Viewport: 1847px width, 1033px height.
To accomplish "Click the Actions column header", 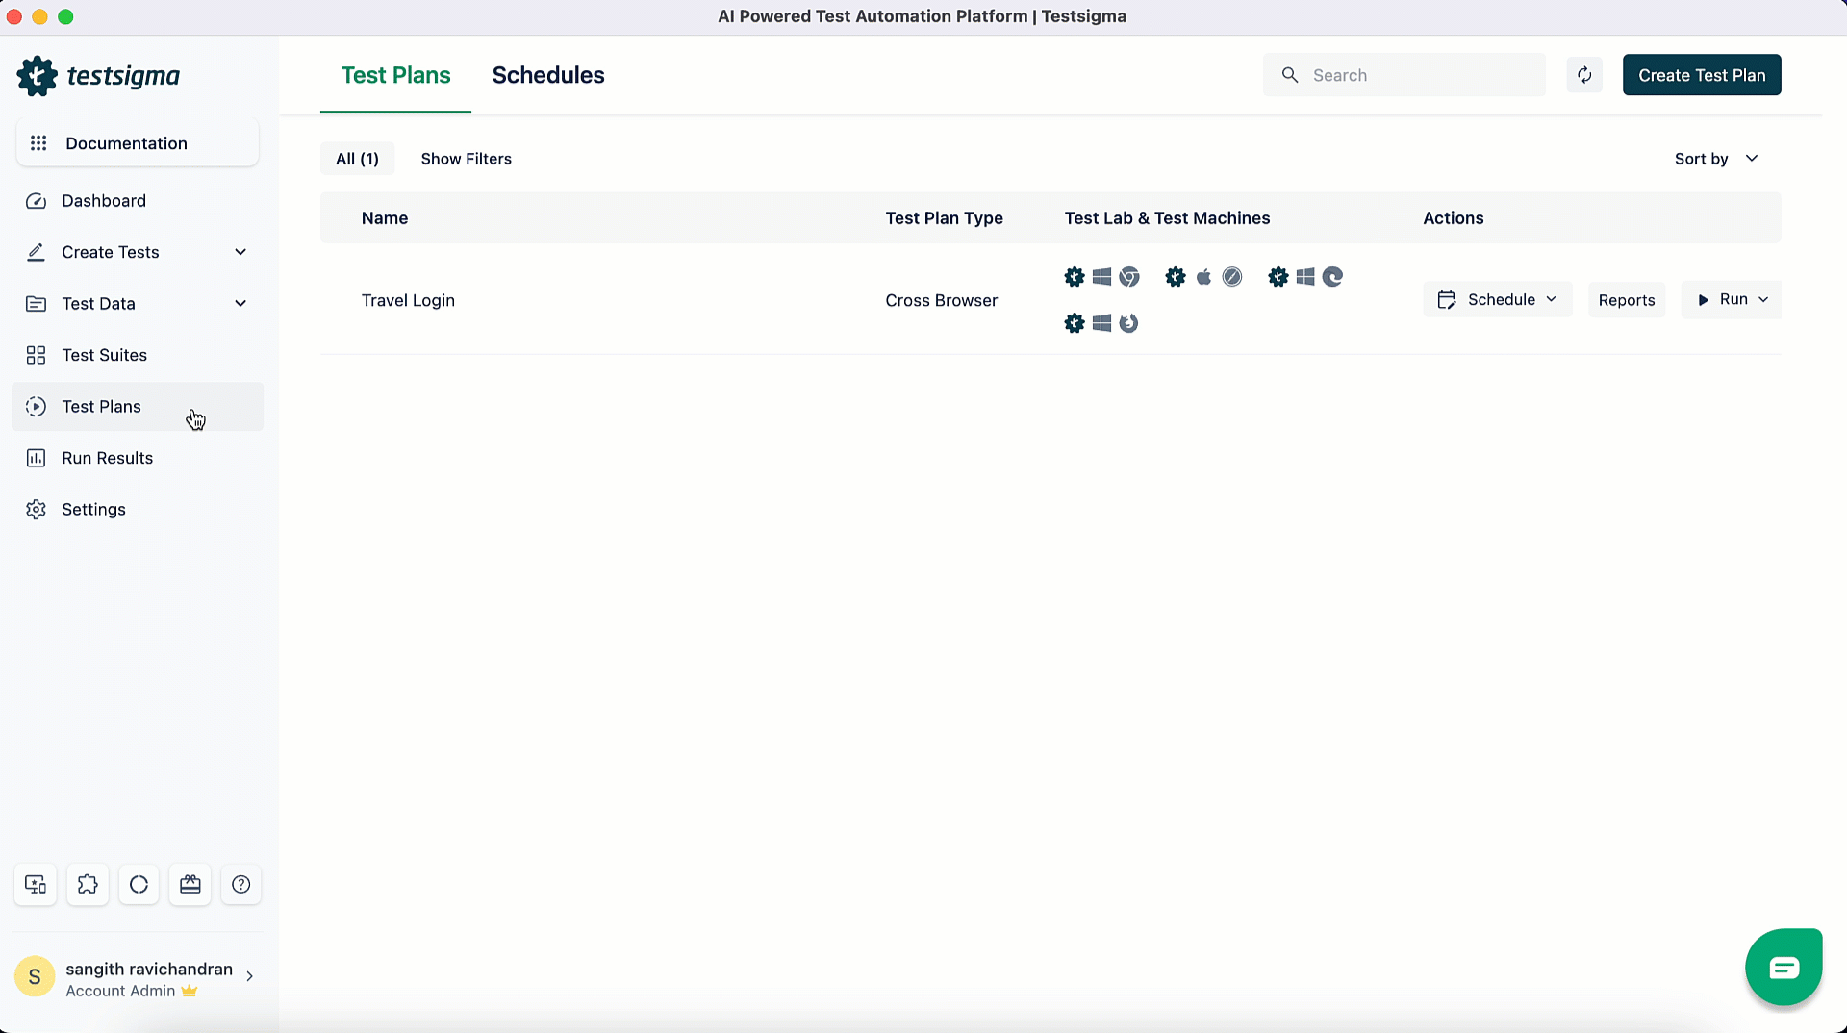I will click(x=1453, y=218).
